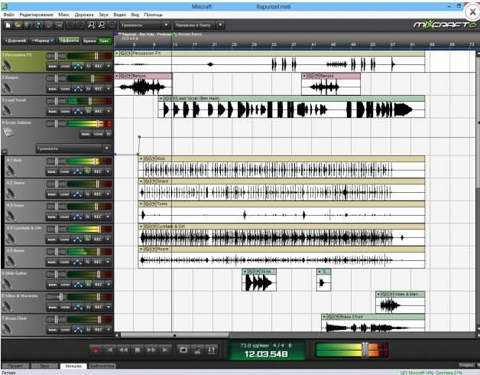Open Vibes & Marimba track options arrow
The height and width of the screenshot is (375, 480).
[109, 307]
